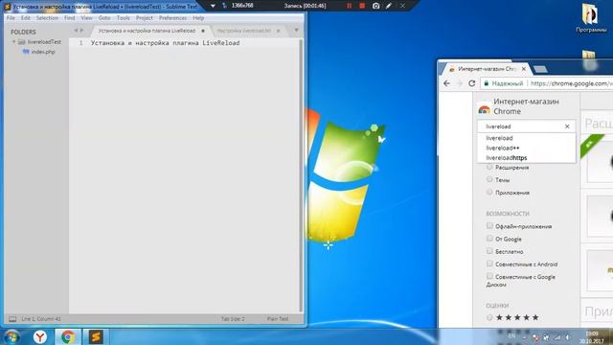Click line 1 text in the editor
This screenshot has width=613, height=345.
point(165,43)
